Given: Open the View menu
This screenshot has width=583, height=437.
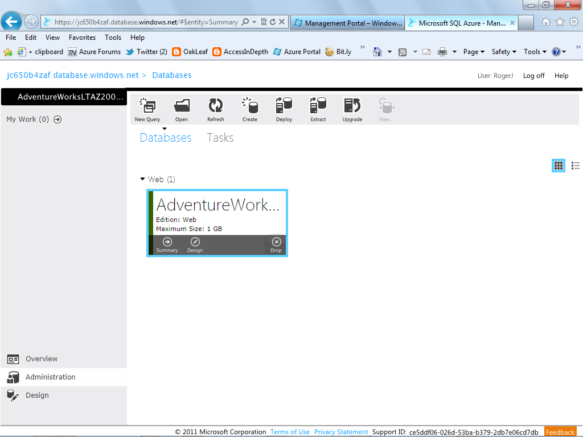Looking at the screenshot, I should tap(52, 38).
